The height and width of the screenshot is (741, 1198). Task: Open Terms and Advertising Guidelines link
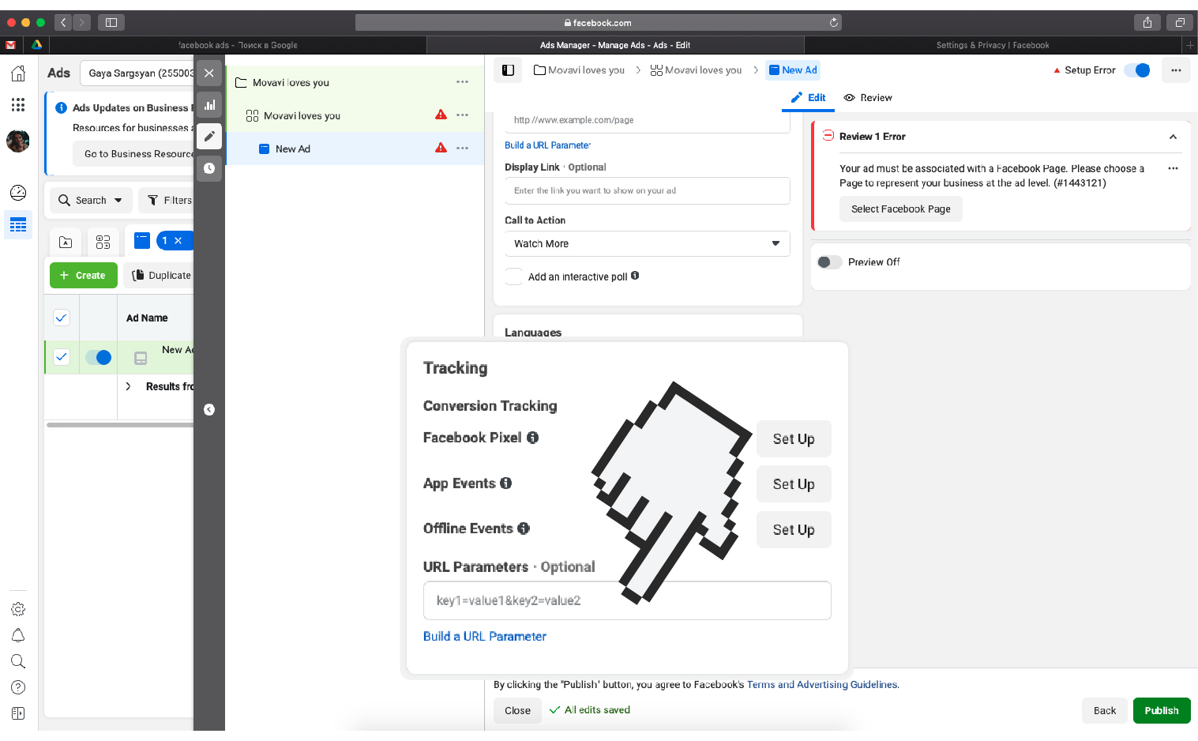click(821, 685)
